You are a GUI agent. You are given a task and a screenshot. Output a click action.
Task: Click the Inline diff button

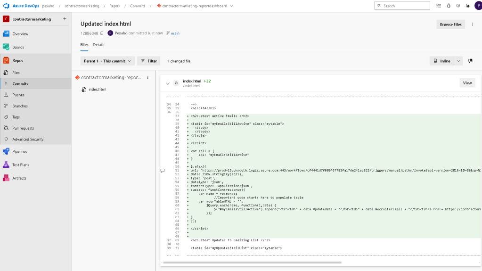442,61
